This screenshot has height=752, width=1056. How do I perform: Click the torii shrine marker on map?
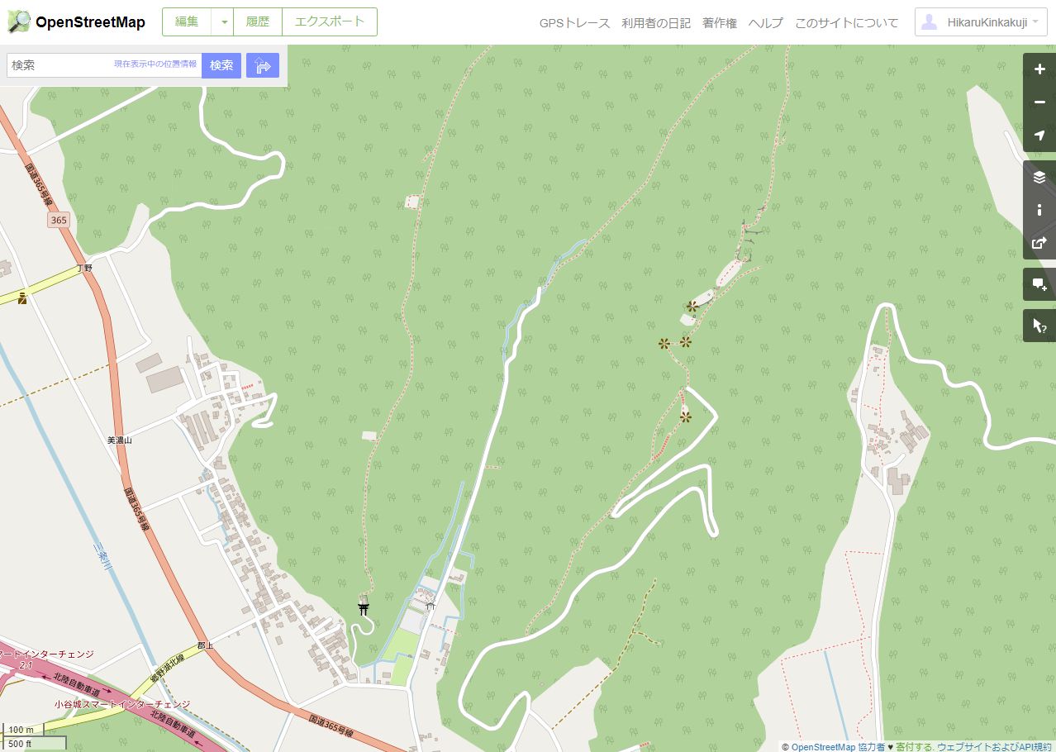(x=363, y=610)
